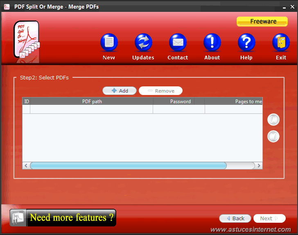The width and height of the screenshot is (298, 235).
Task: Click the Remove button
Action: tap(160, 91)
